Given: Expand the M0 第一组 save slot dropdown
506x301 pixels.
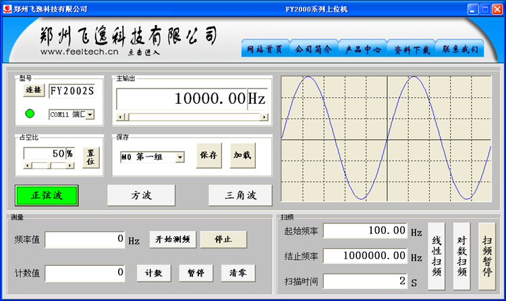Looking at the screenshot, I should click(179, 157).
